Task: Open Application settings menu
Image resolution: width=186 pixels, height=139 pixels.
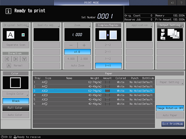Action: pyautogui.click(x=139, y=25)
